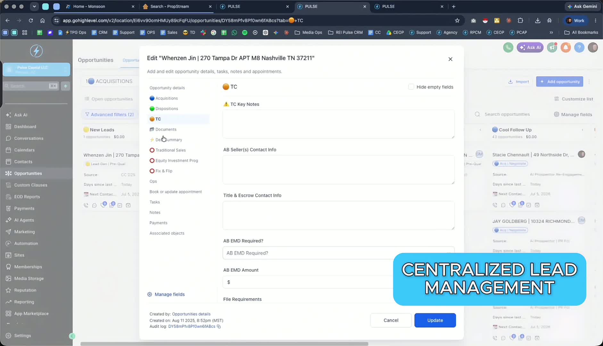Click in the Title & Escrow Contact Info field
The image size is (603, 346).
tap(338, 215)
